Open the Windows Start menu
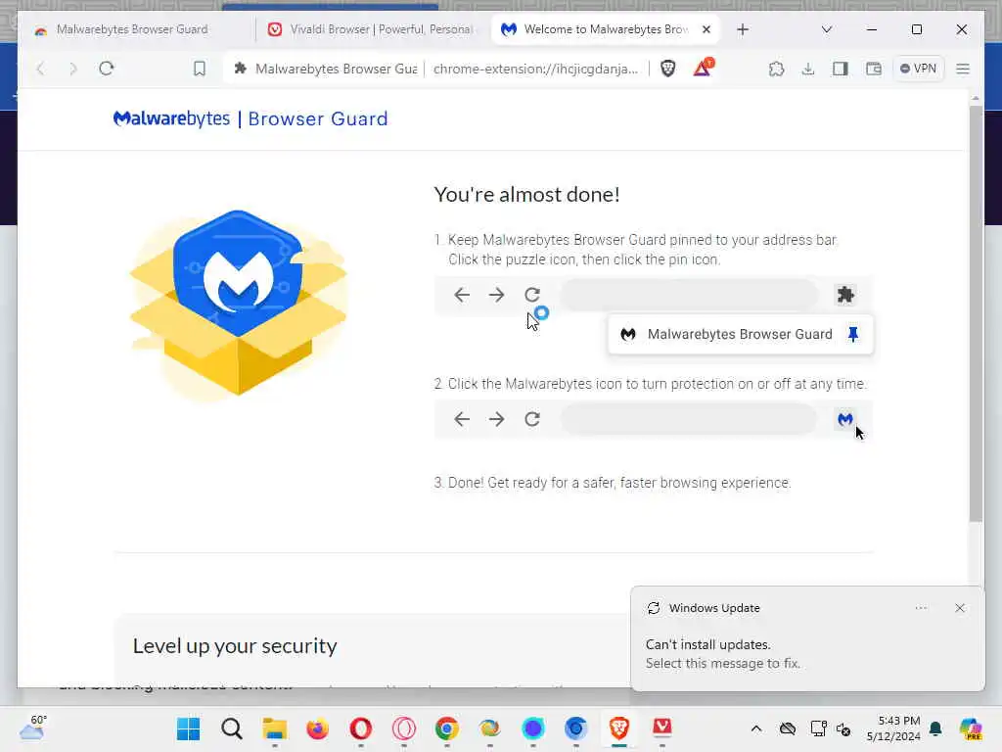The height and width of the screenshot is (752, 1002). pyautogui.click(x=189, y=728)
